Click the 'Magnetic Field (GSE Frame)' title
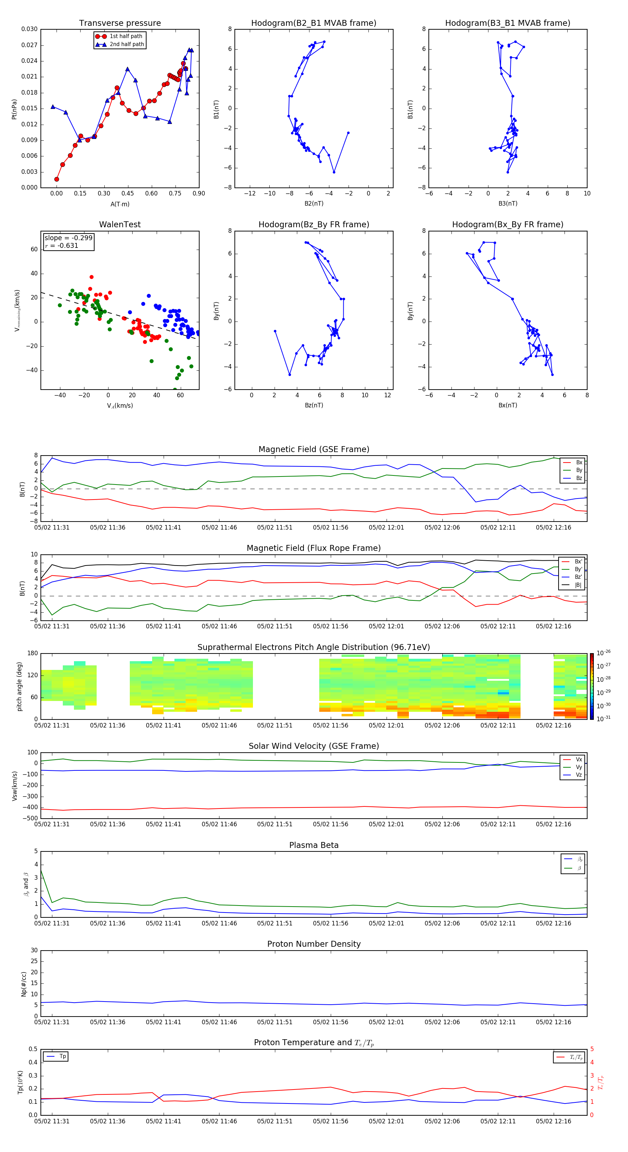The height and width of the screenshot is (1152, 628). coord(314,449)
